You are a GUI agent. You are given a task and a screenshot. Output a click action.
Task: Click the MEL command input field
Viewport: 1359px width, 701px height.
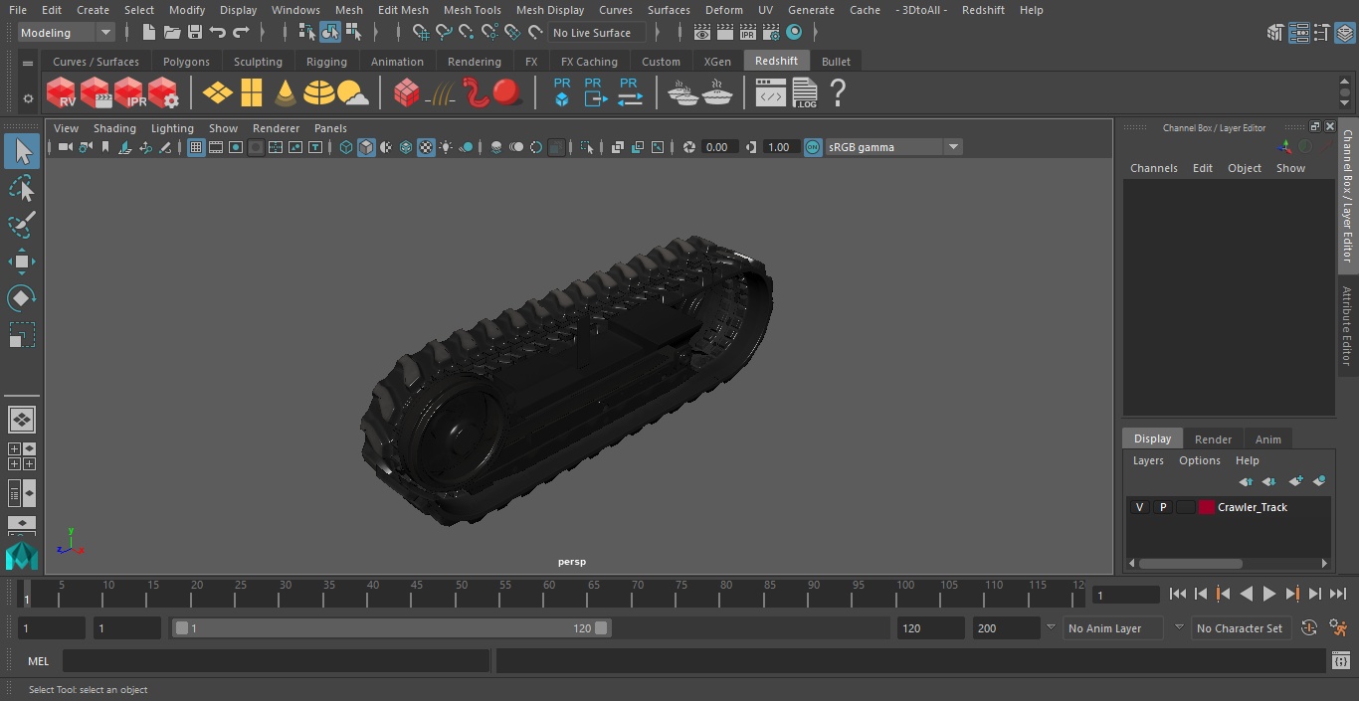coord(276,661)
